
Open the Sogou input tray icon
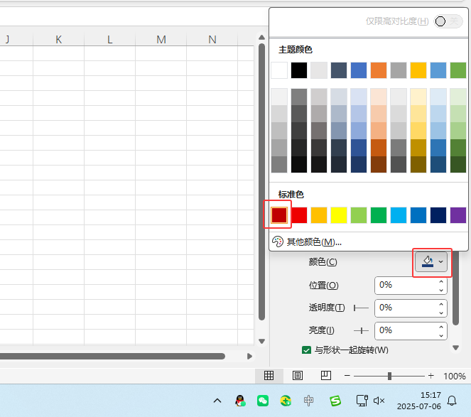[335, 401]
